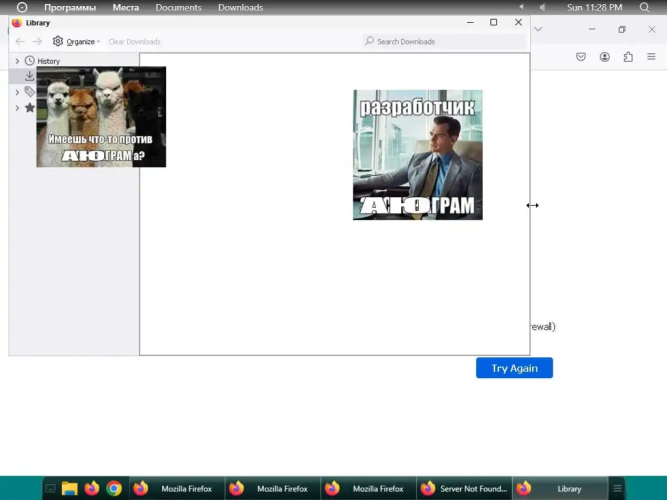Image resolution: width=667 pixels, height=500 pixels.
Task: Open Documents in top panel
Action: [x=178, y=7]
